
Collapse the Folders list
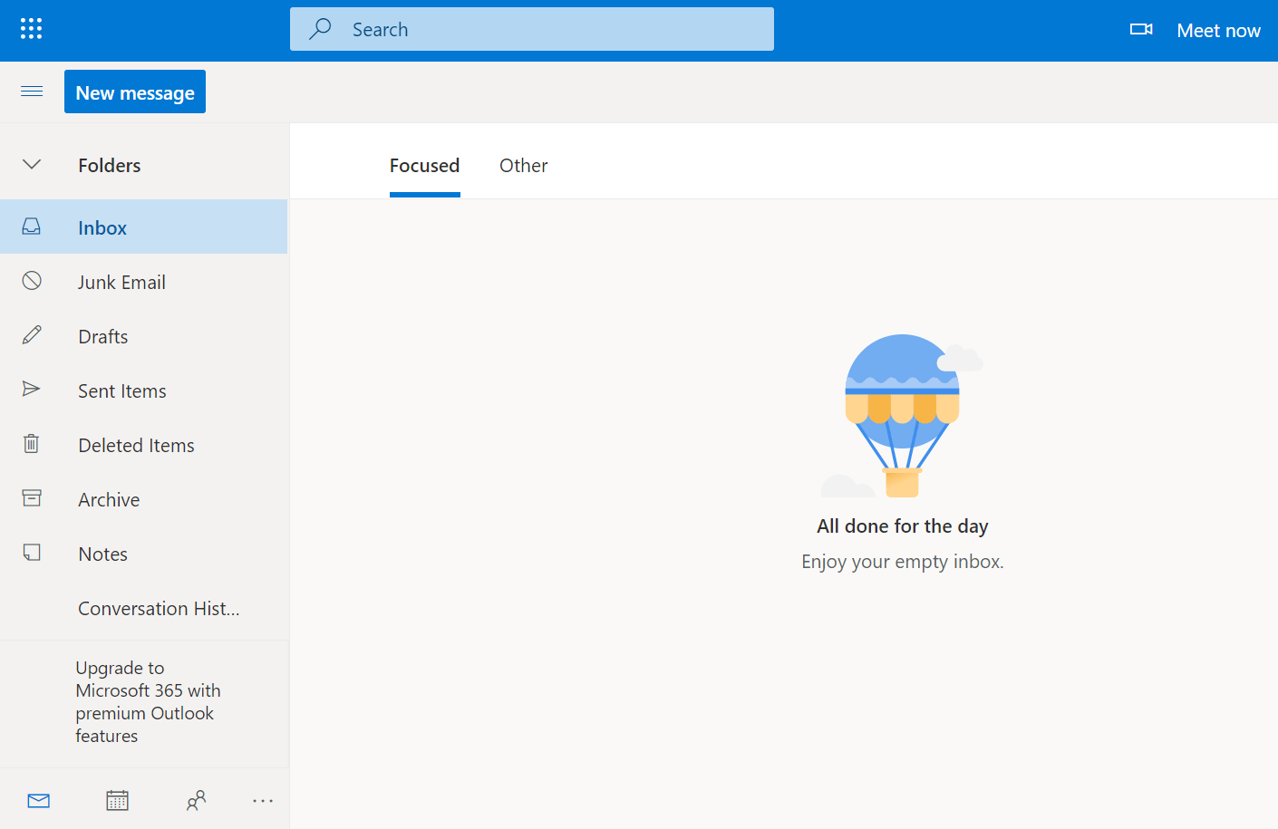click(x=32, y=164)
